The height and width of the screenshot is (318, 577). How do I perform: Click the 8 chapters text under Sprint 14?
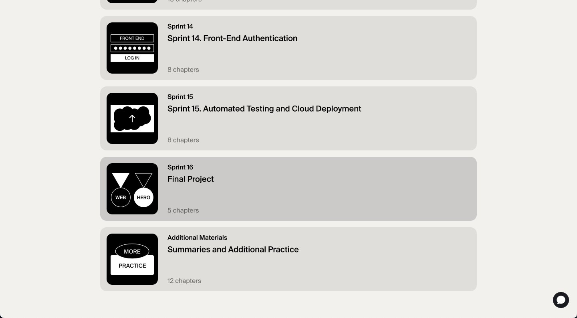tap(183, 70)
